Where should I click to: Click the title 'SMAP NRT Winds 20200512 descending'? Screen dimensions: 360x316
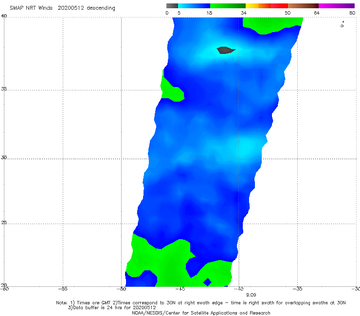click(62, 8)
